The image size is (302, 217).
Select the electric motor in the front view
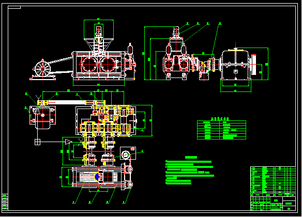coord(43,69)
